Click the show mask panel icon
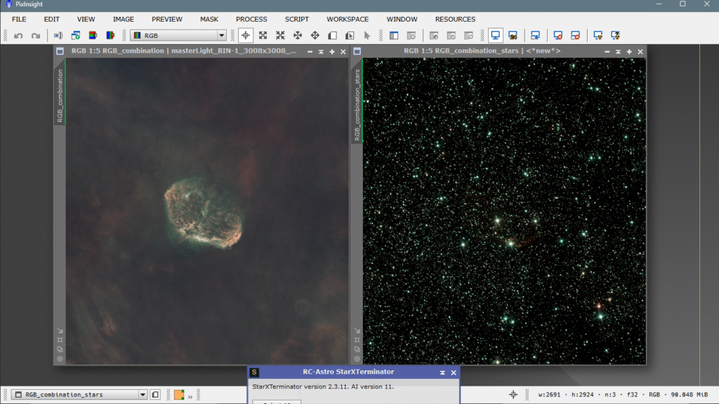This screenshot has width=719, height=404. 394,35
